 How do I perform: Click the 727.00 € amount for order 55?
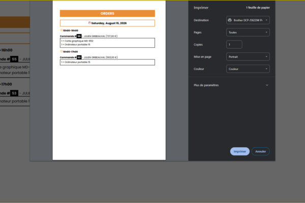pos(112,36)
